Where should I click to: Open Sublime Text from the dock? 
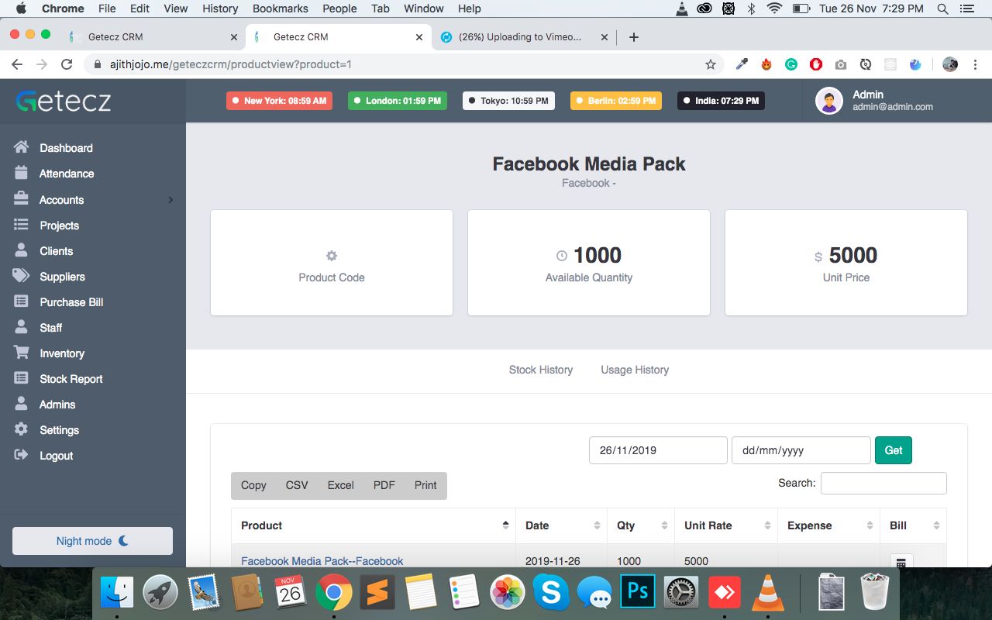[377, 593]
